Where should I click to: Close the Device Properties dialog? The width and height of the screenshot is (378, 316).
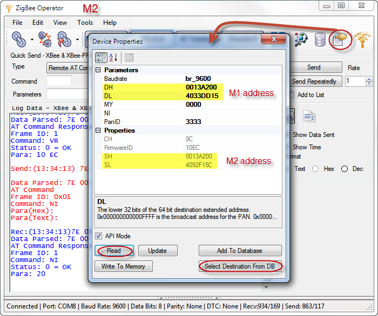pos(274,39)
